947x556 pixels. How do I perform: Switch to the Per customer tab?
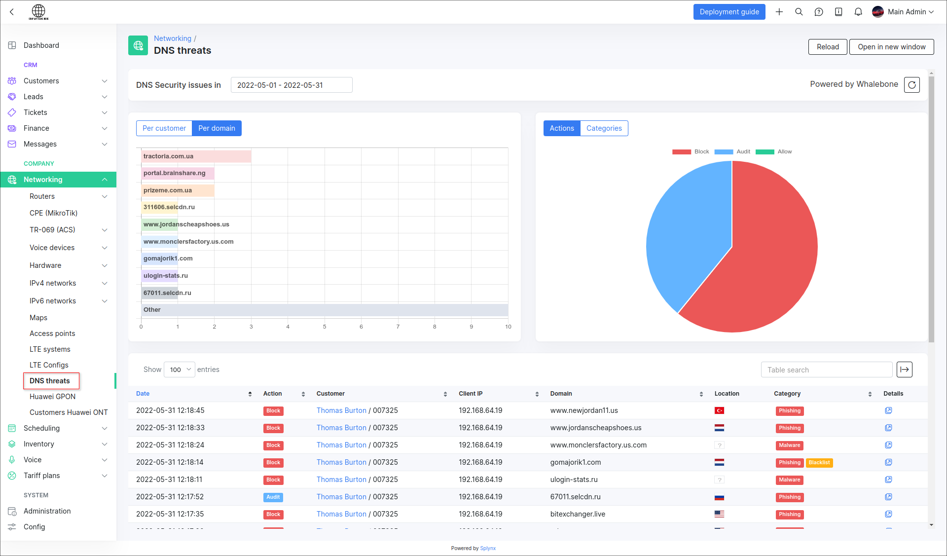coord(164,128)
